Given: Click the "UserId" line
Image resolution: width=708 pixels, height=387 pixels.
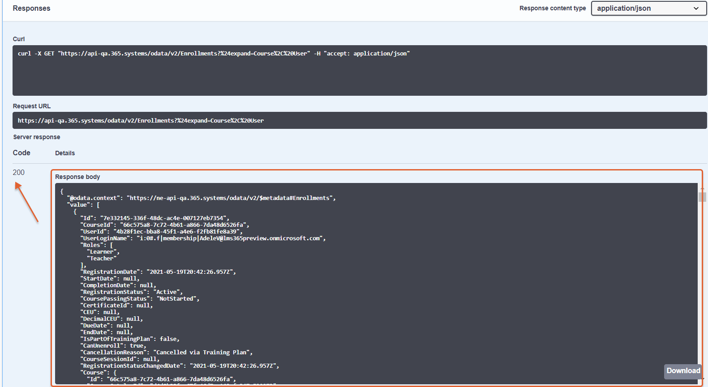Looking at the screenshot, I should coord(161,232).
